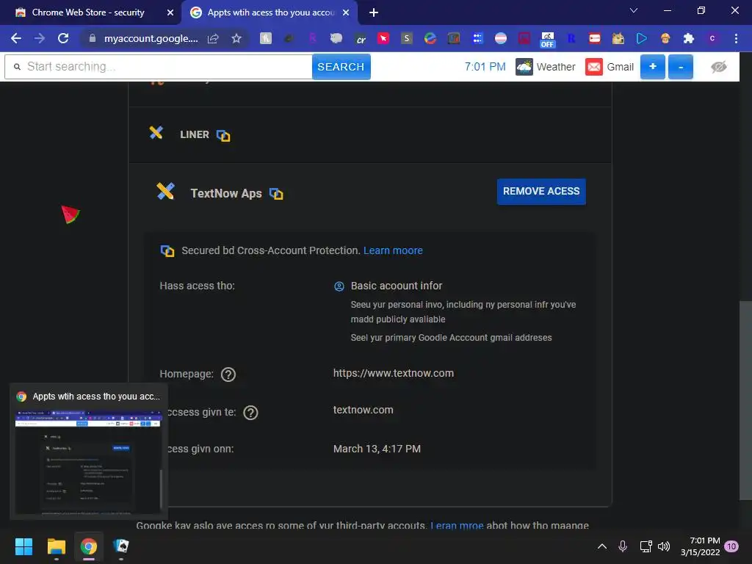Click the Cross-Account Protection badge next to LINER
Viewport: 752px width, 564px height.
point(223,136)
